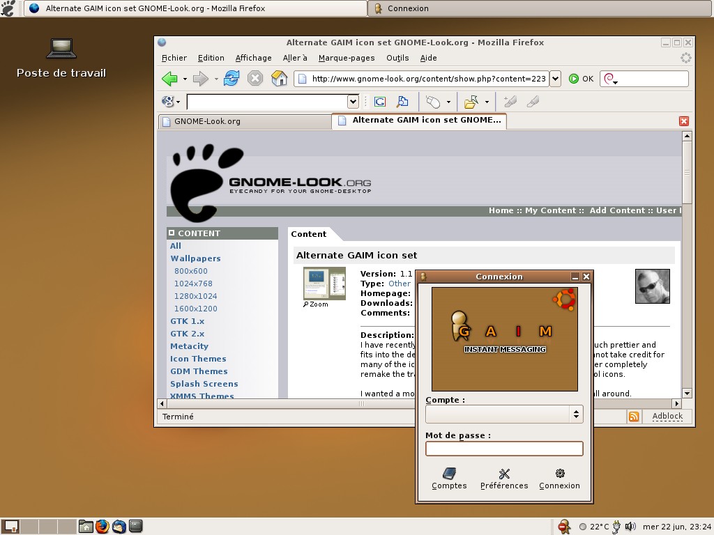Open the dropdown next to the folder icon
The width and height of the screenshot is (714, 535).
coord(487,102)
